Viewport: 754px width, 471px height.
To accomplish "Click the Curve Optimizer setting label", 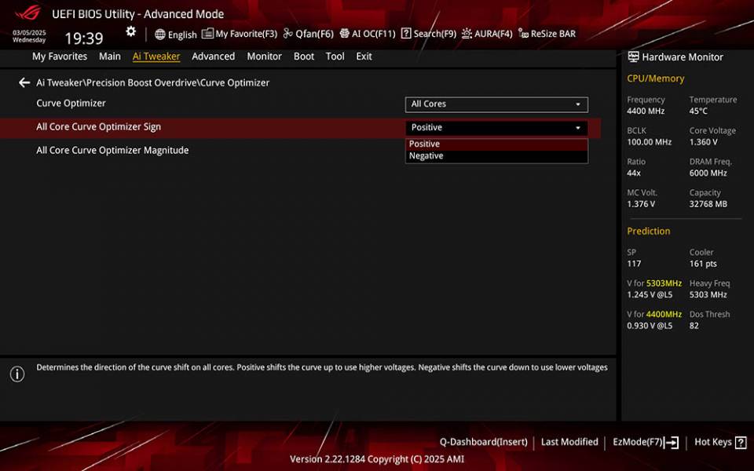I will pos(71,103).
